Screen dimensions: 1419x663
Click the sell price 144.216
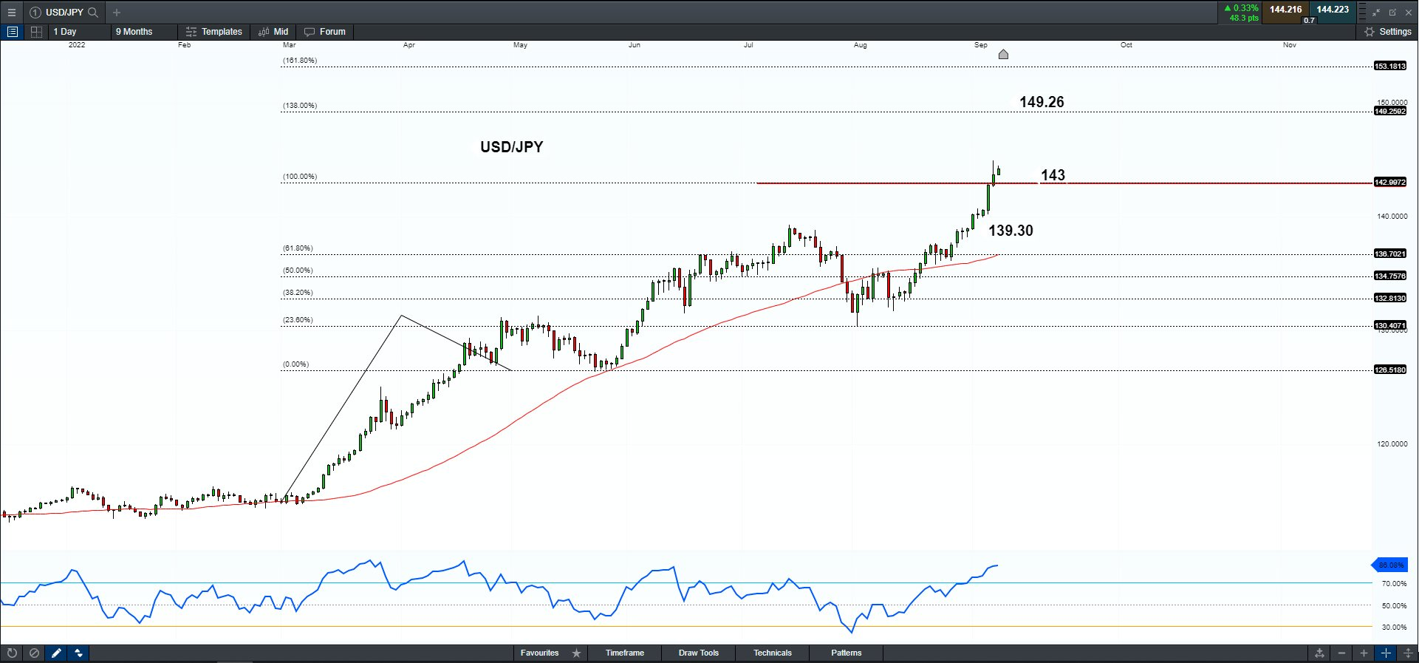coord(1285,10)
